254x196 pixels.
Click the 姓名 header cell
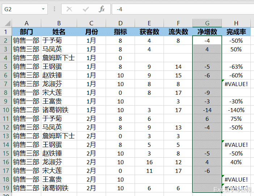(x=59, y=32)
